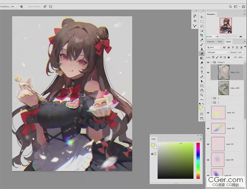Select the Move tool
The width and height of the screenshot is (247, 189).
202,17
